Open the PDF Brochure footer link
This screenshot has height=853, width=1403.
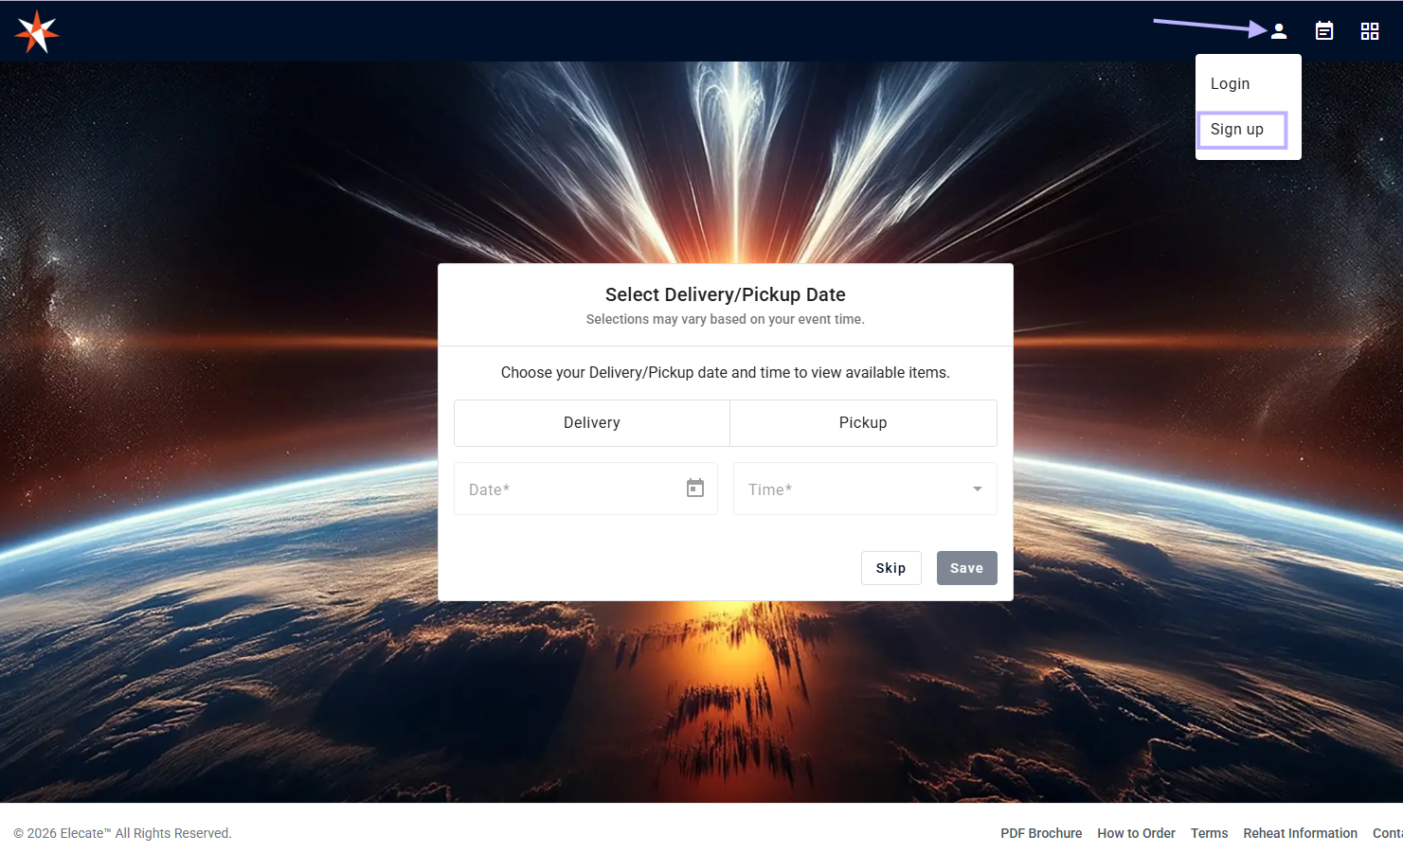(x=1040, y=833)
